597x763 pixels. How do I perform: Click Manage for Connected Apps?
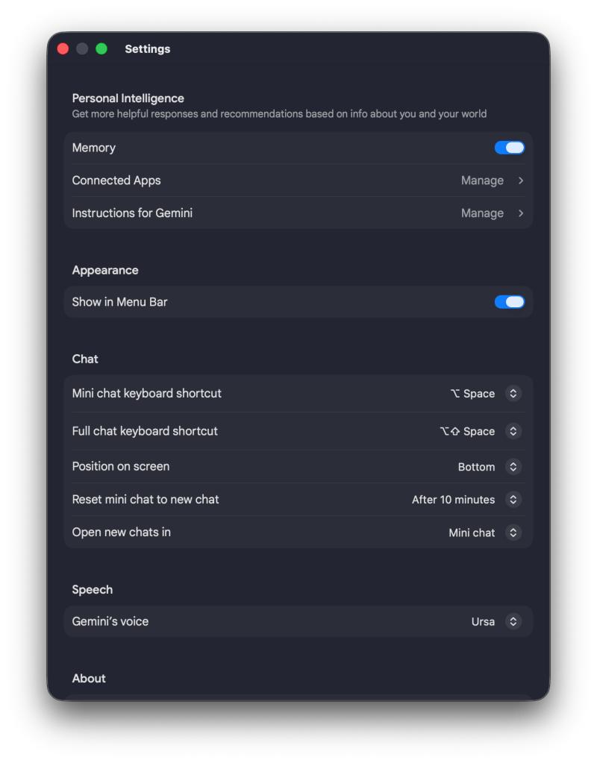pyautogui.click(x=482, y=180)
